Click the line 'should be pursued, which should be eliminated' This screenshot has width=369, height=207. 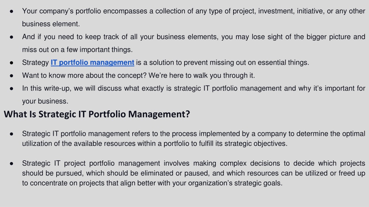pyautogui.click(x=194, y=173)
